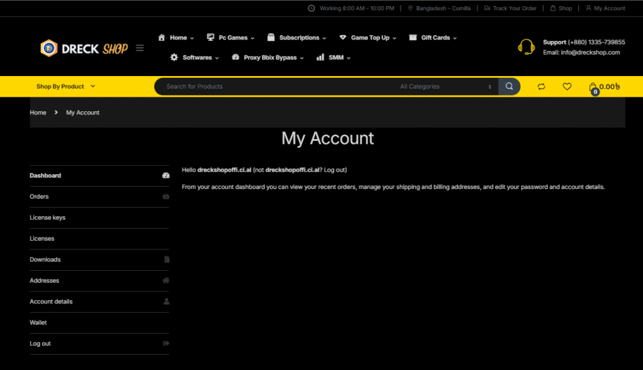Open the hamburger menu beside the logo
Image resolution: width=643 pixels, height=370 pixels.
click(x=140, y=48)
